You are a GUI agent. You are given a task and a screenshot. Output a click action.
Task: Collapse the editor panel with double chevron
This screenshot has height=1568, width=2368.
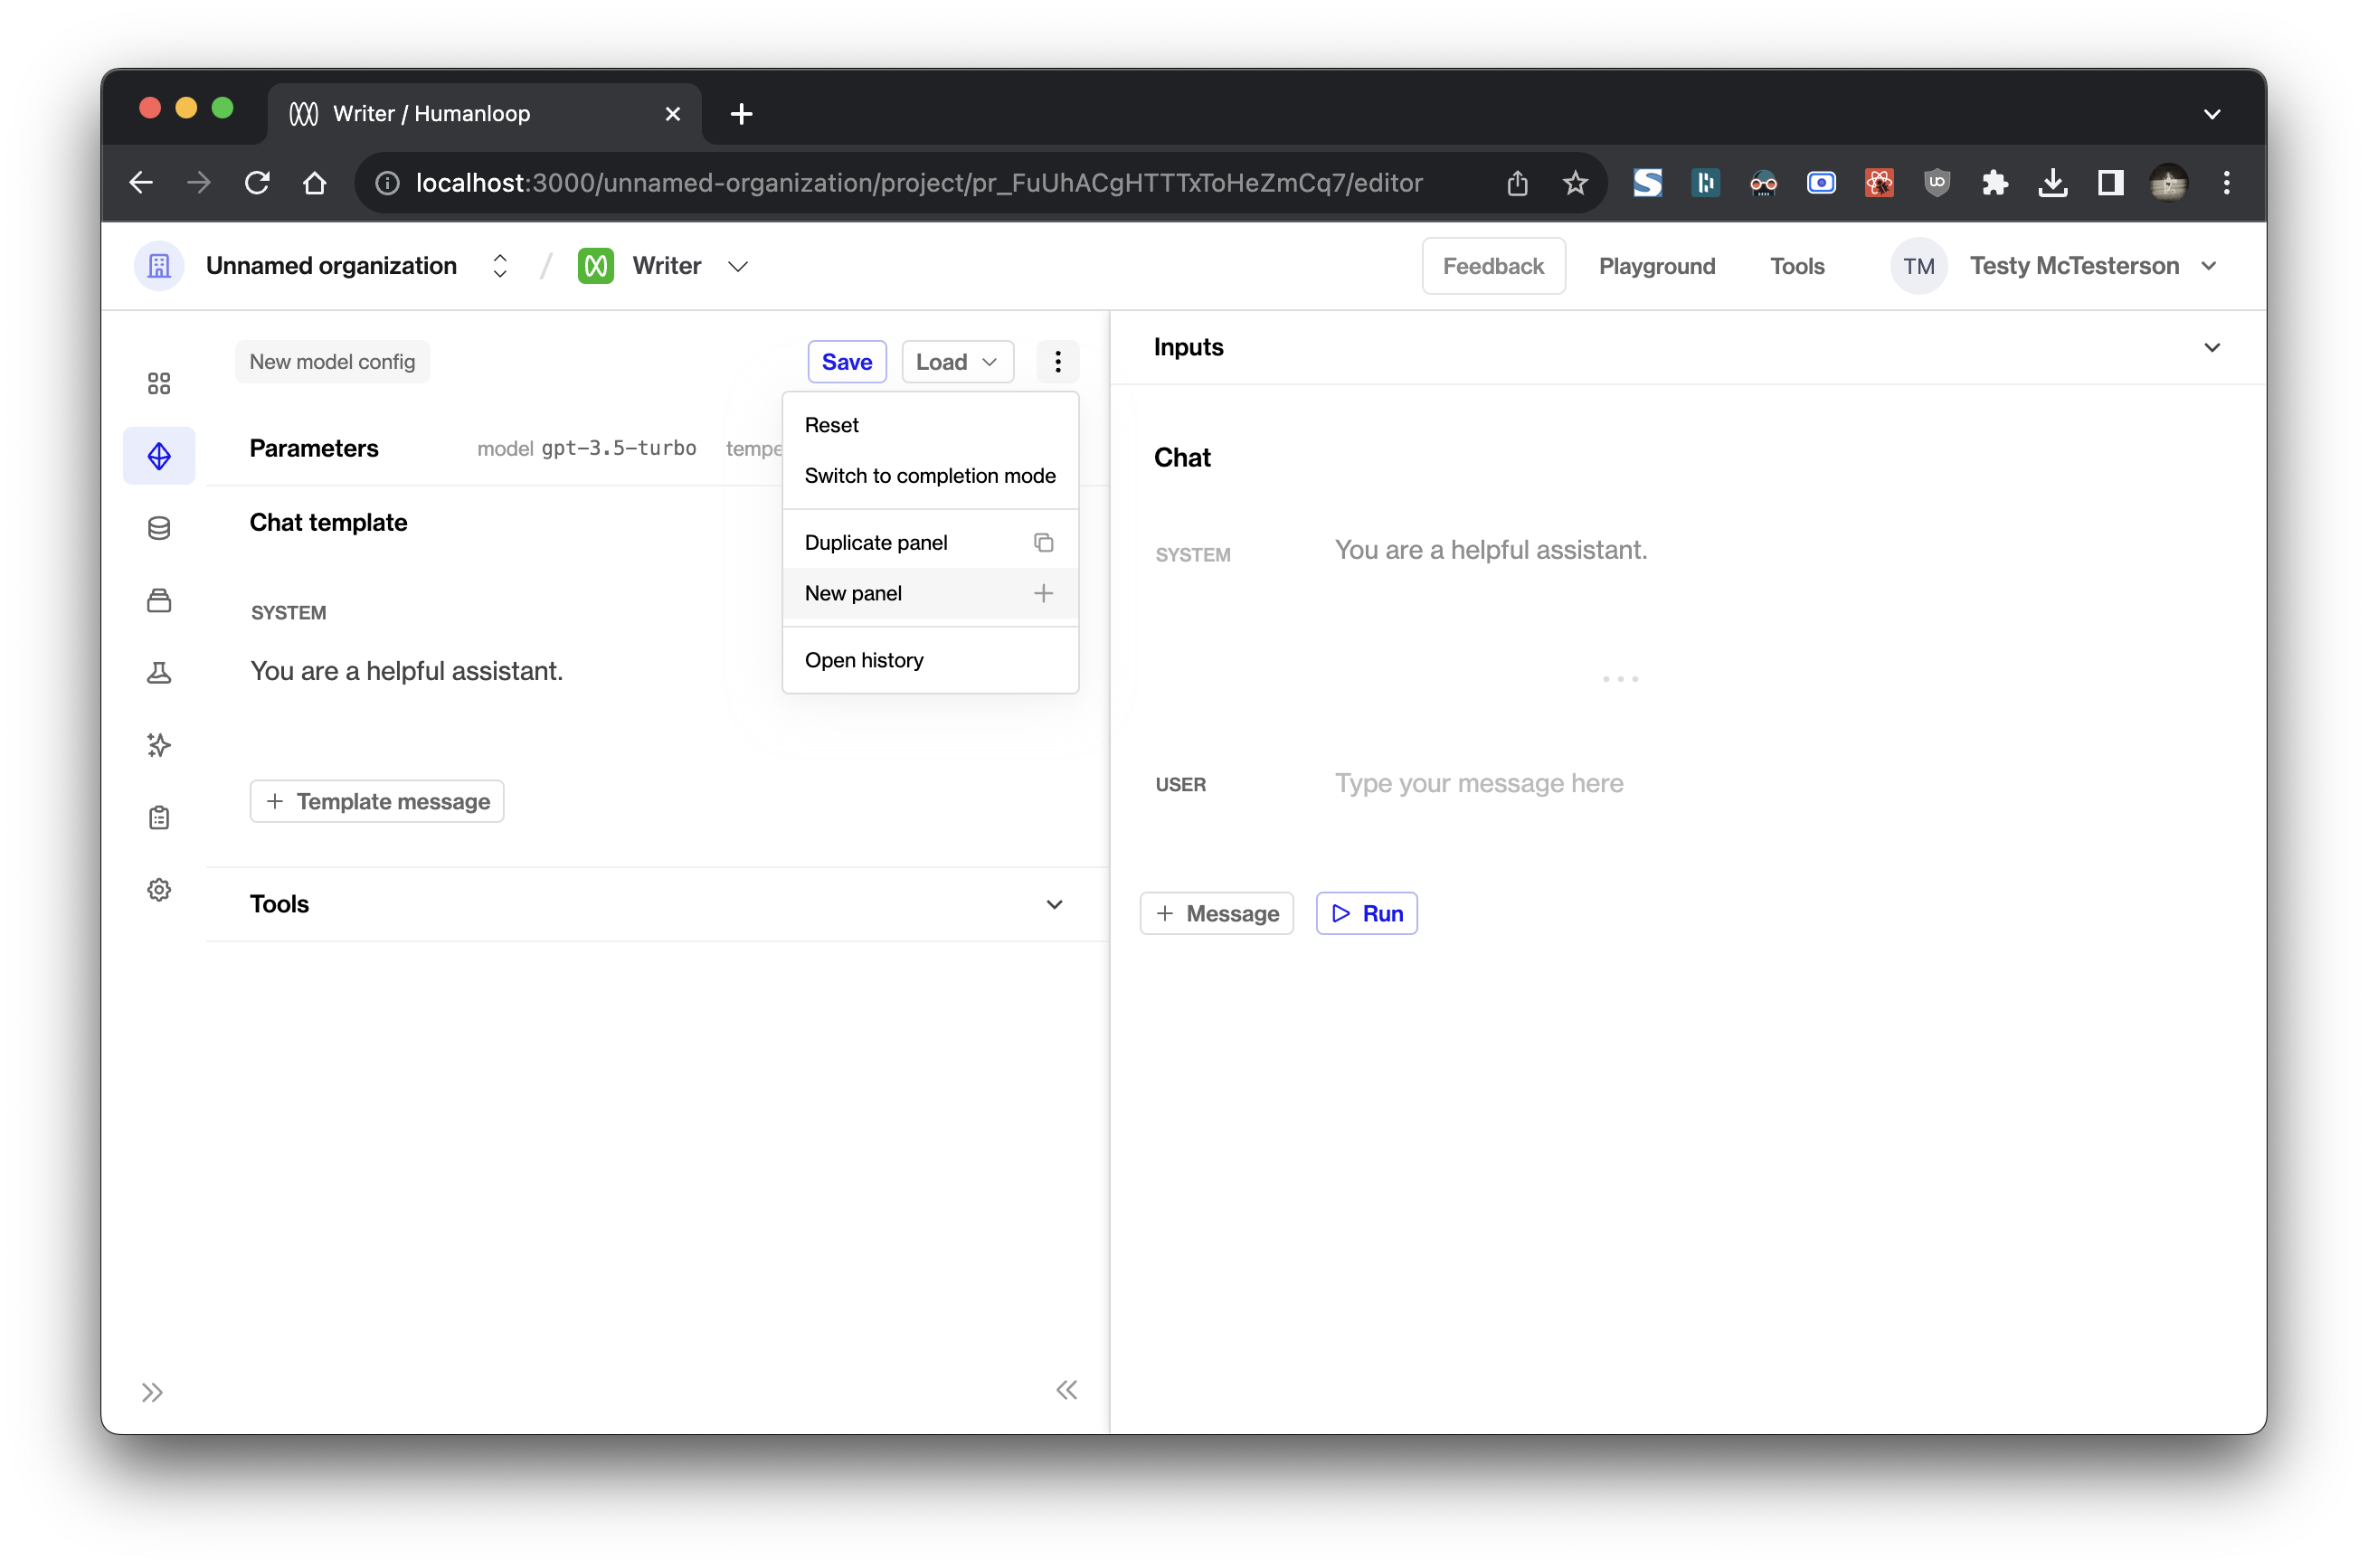1066,1390
